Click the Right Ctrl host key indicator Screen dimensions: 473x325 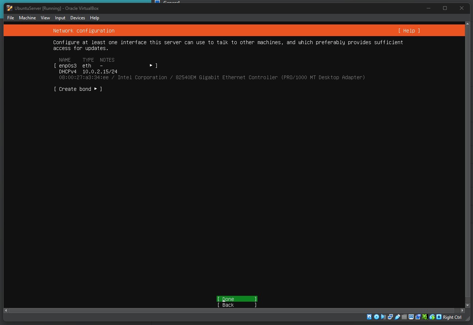coord(452,317)
